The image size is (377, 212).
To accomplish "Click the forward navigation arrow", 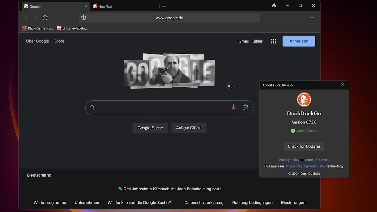I will pos(36,18).
